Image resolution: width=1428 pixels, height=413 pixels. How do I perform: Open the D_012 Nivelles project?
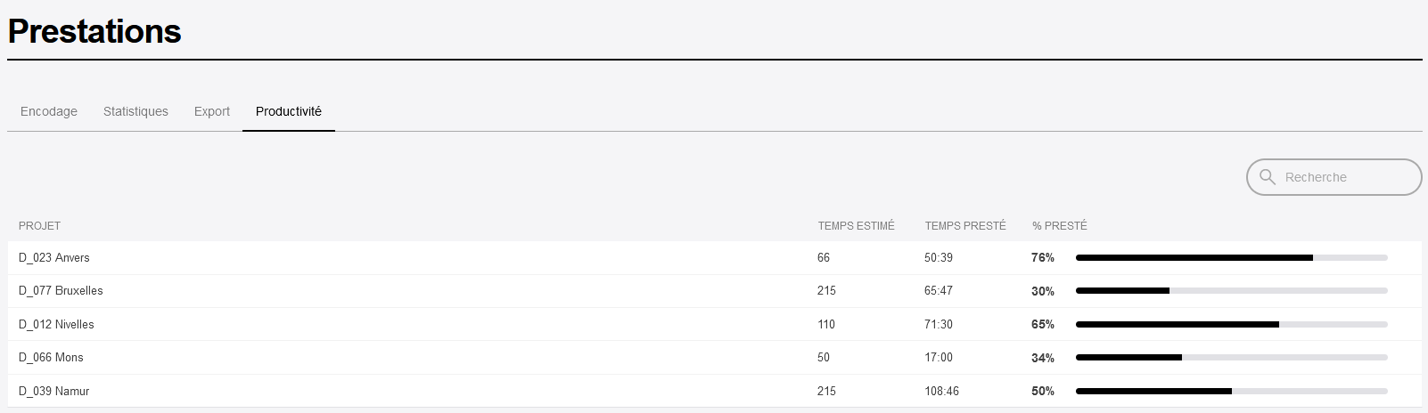tap(715, 324)
